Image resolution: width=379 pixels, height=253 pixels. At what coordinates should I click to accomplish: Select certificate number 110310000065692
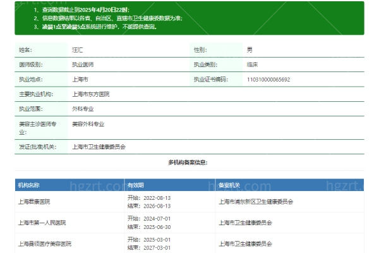click(268, 80)
